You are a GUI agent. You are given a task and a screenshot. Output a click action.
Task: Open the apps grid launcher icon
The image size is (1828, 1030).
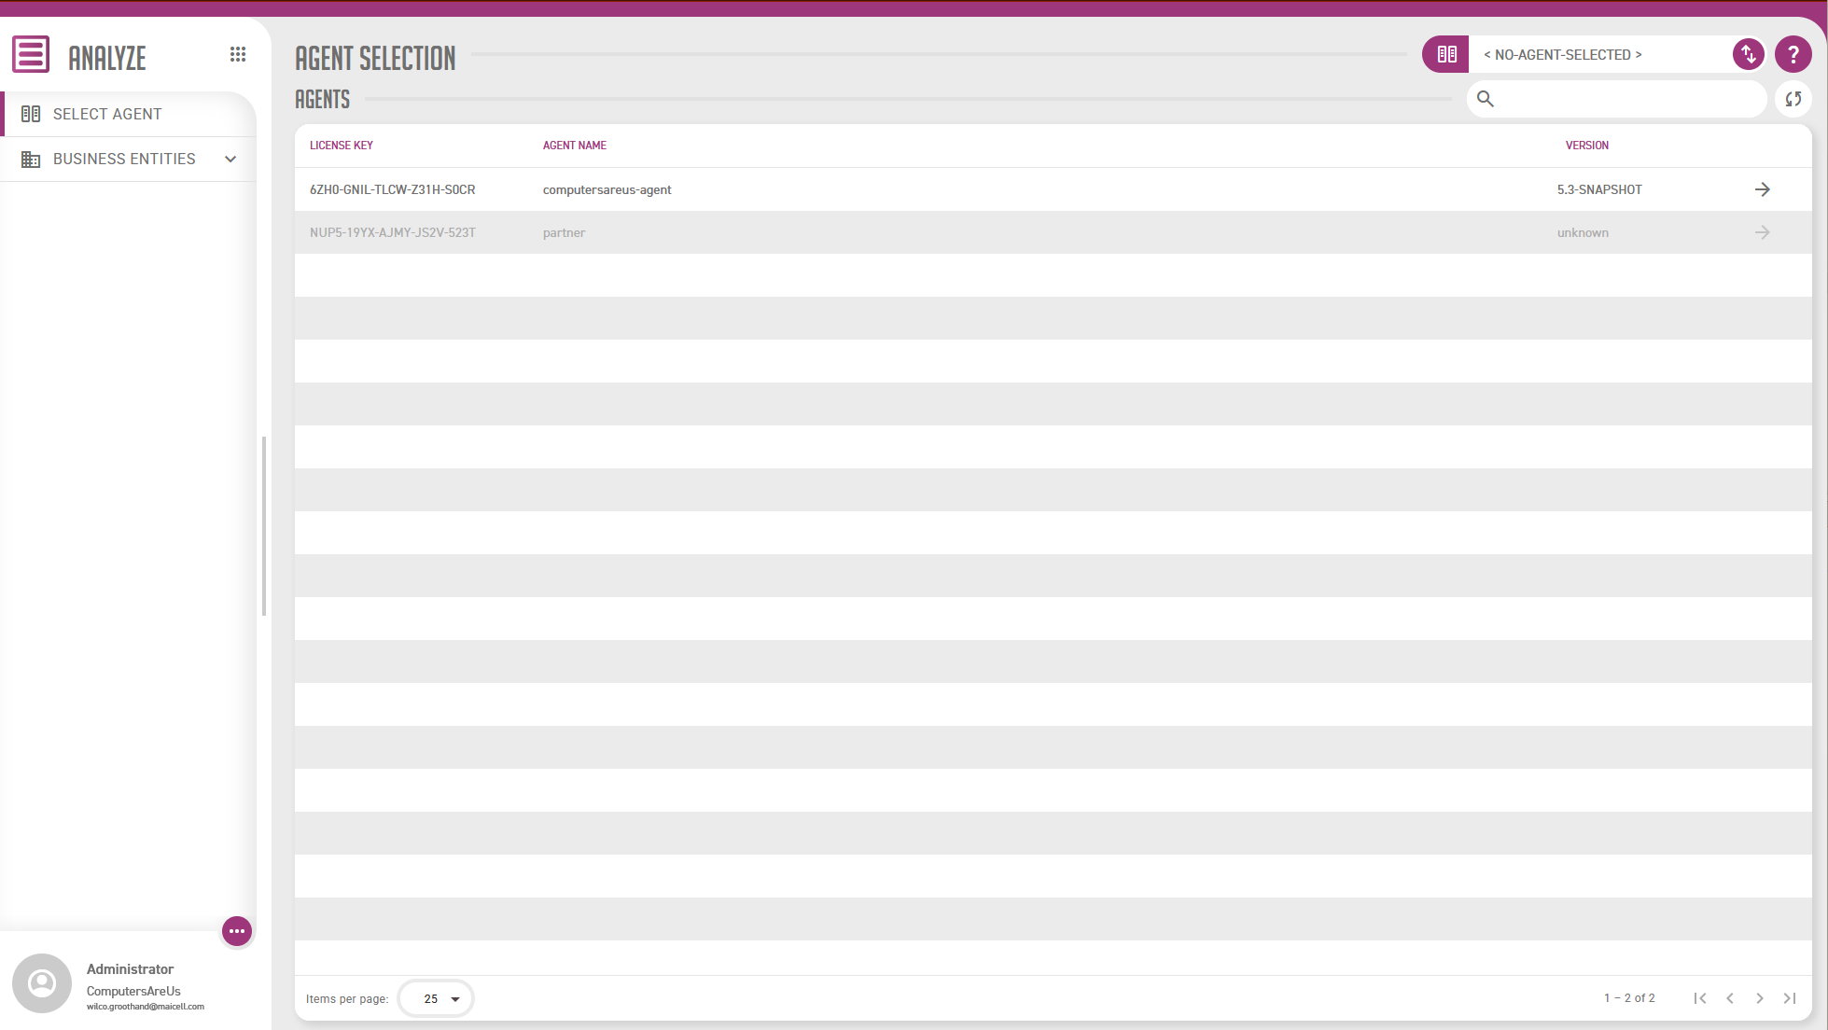click(x=238, y=54)
